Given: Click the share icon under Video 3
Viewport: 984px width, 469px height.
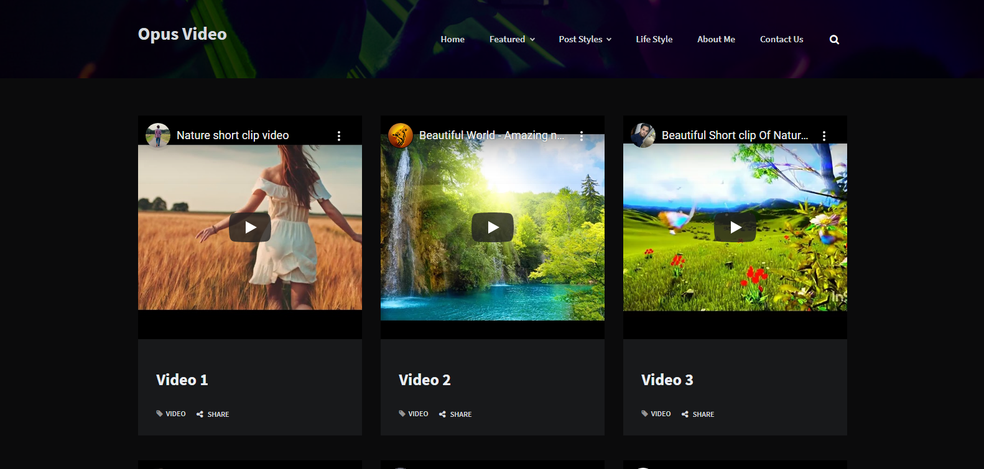Looking at the screenshot, I should point(685,414).
